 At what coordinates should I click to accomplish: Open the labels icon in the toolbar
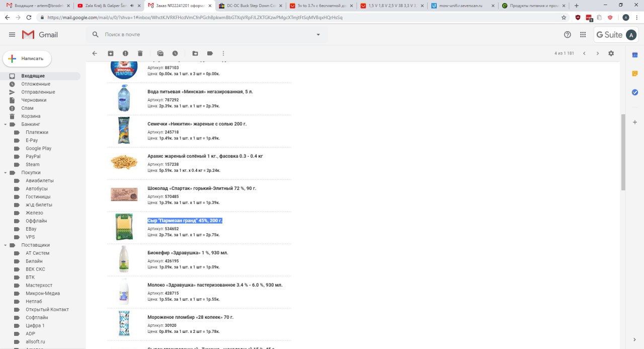tap(210, 53)
